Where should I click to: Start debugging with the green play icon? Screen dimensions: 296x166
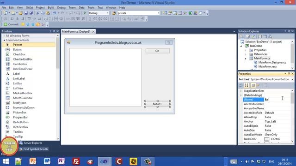pyautogui.click(x=85, y=13)
